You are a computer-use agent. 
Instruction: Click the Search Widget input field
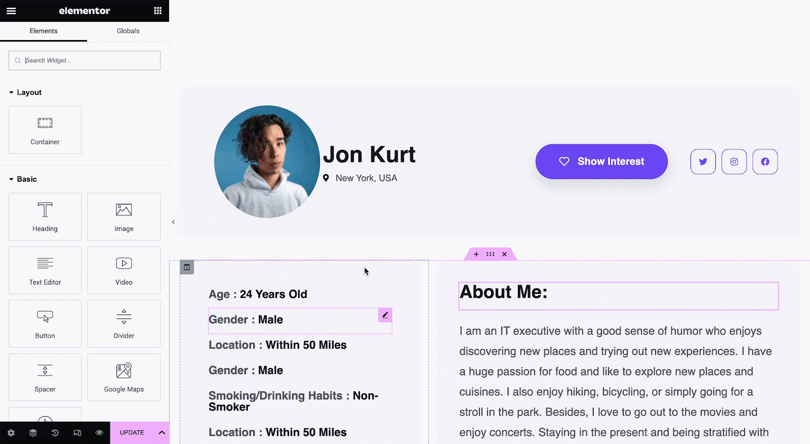[85, 60]
